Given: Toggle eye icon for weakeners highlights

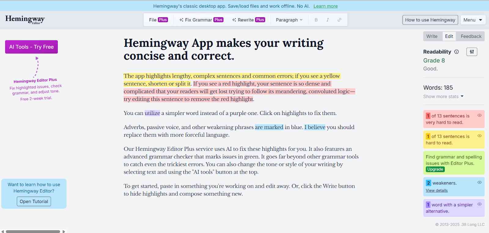Looking at the screenshot, I should pos(480,182).
